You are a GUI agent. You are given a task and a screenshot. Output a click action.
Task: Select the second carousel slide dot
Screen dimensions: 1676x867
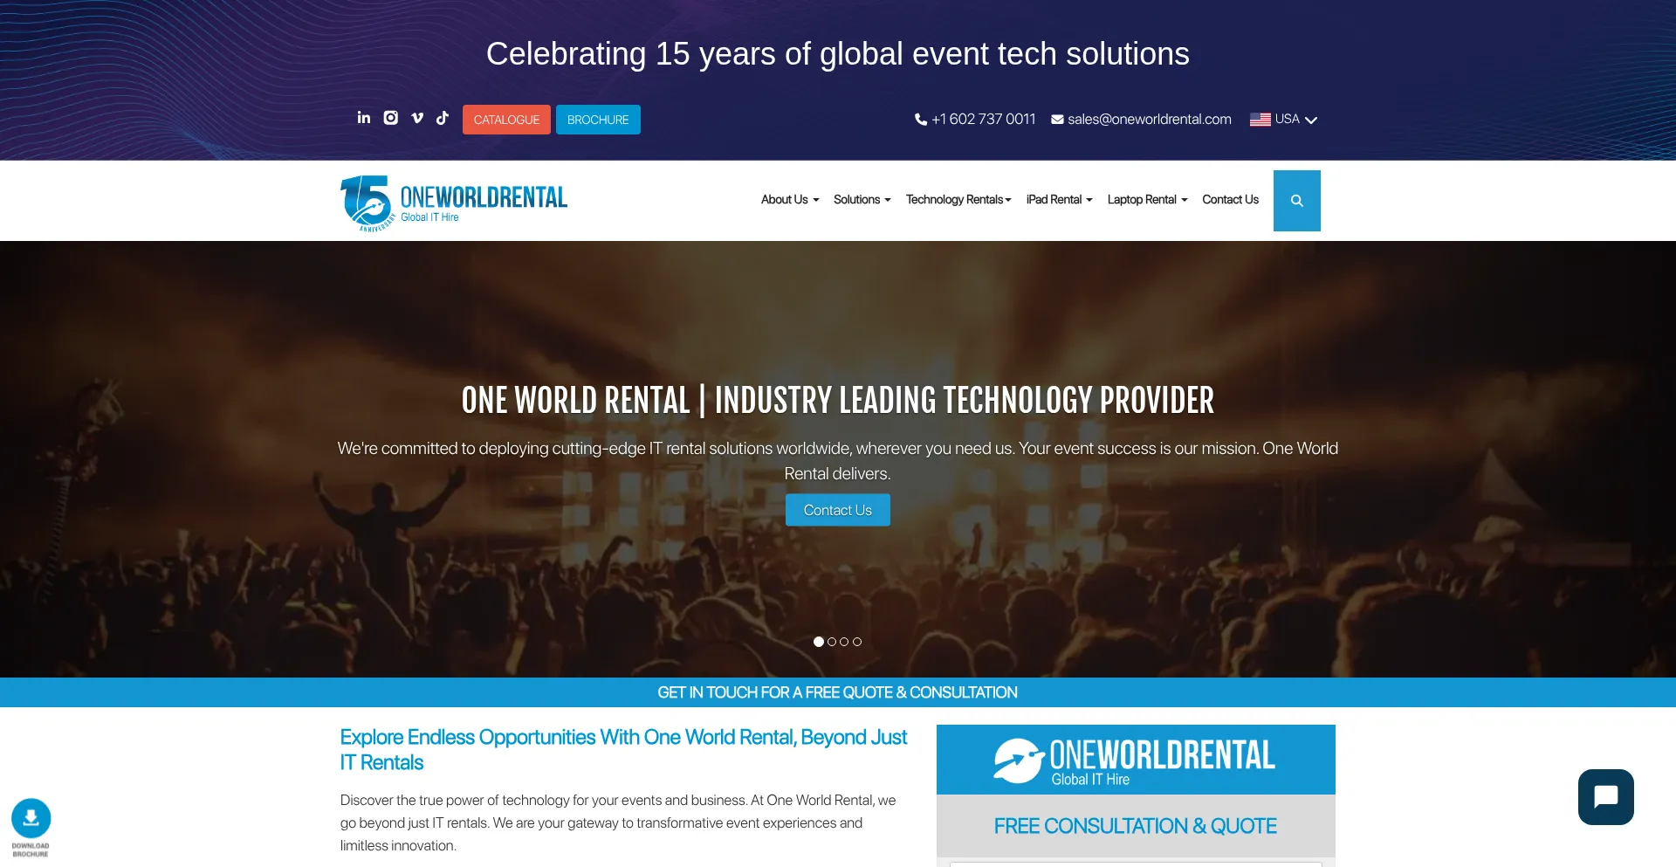pyautogui.click(x=832, y=642)
